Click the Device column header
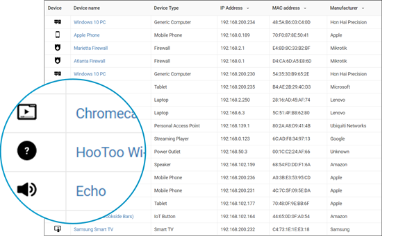 (55, 8)
